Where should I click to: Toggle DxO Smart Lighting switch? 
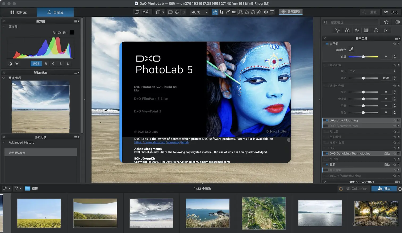tap(326, 120)
